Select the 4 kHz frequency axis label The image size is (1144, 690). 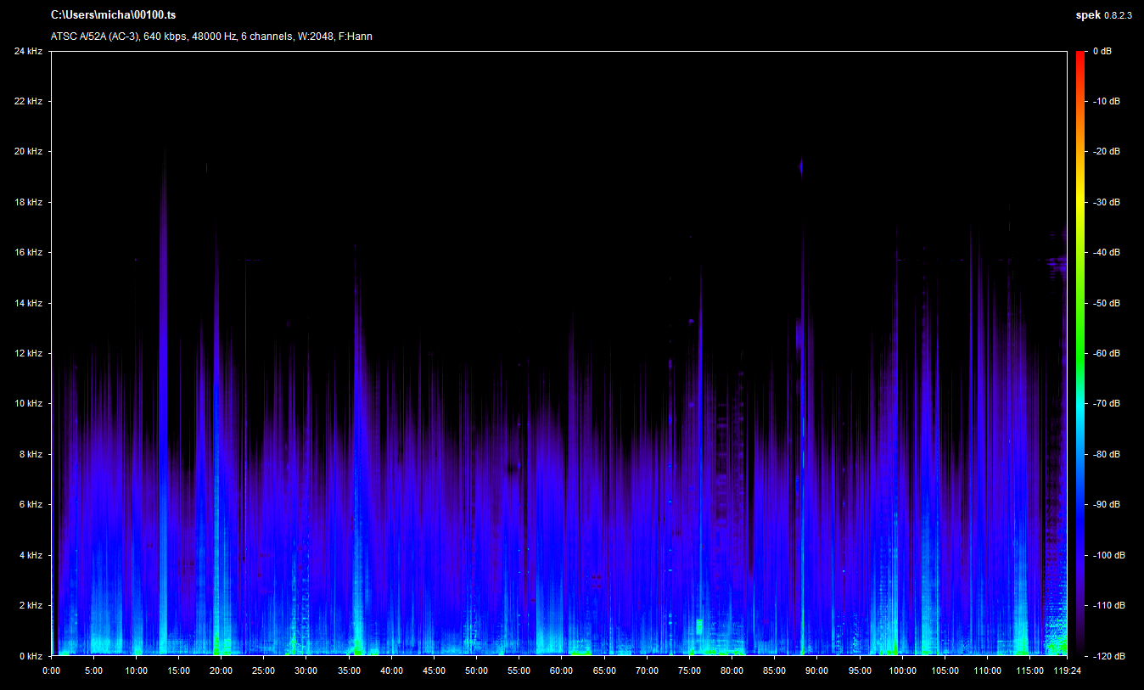[x=31, y=555]
